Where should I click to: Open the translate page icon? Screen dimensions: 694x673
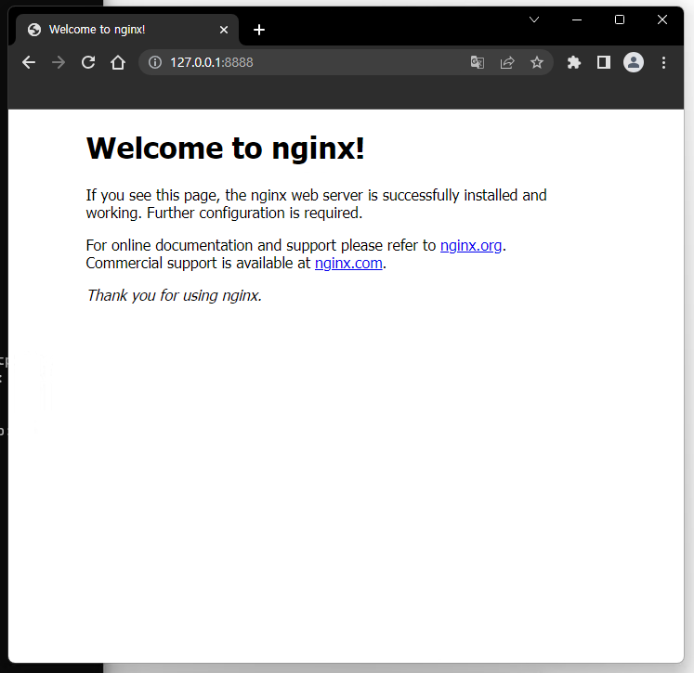478,62
